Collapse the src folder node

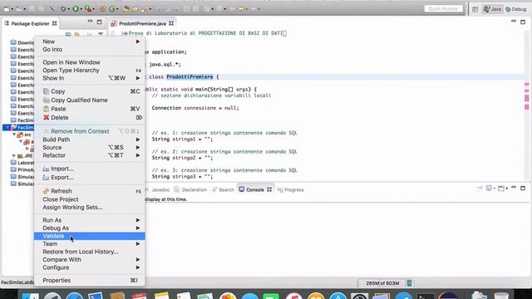tap(14, 135)
